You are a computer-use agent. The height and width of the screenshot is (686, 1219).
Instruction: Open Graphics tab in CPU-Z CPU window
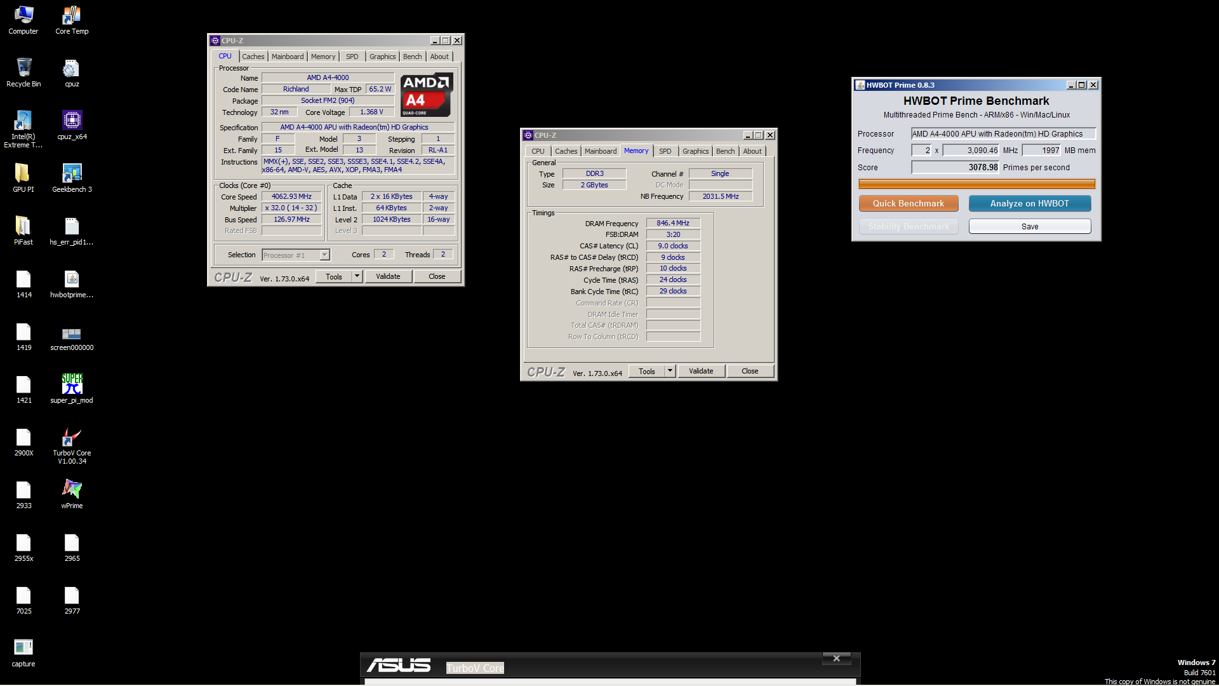click(x=383, y=57)
